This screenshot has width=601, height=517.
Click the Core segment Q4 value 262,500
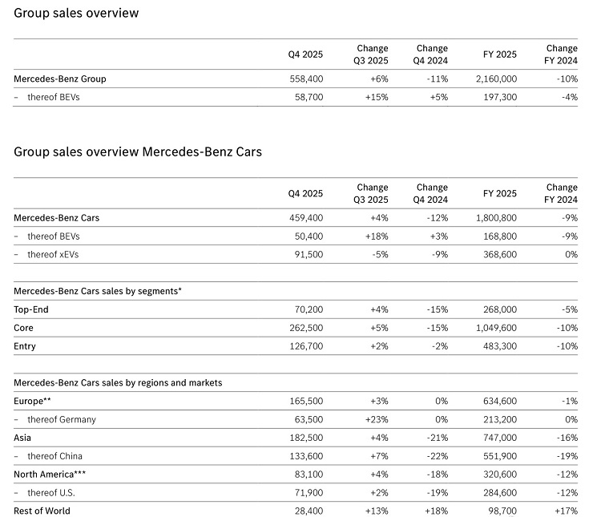click(306, 328)
